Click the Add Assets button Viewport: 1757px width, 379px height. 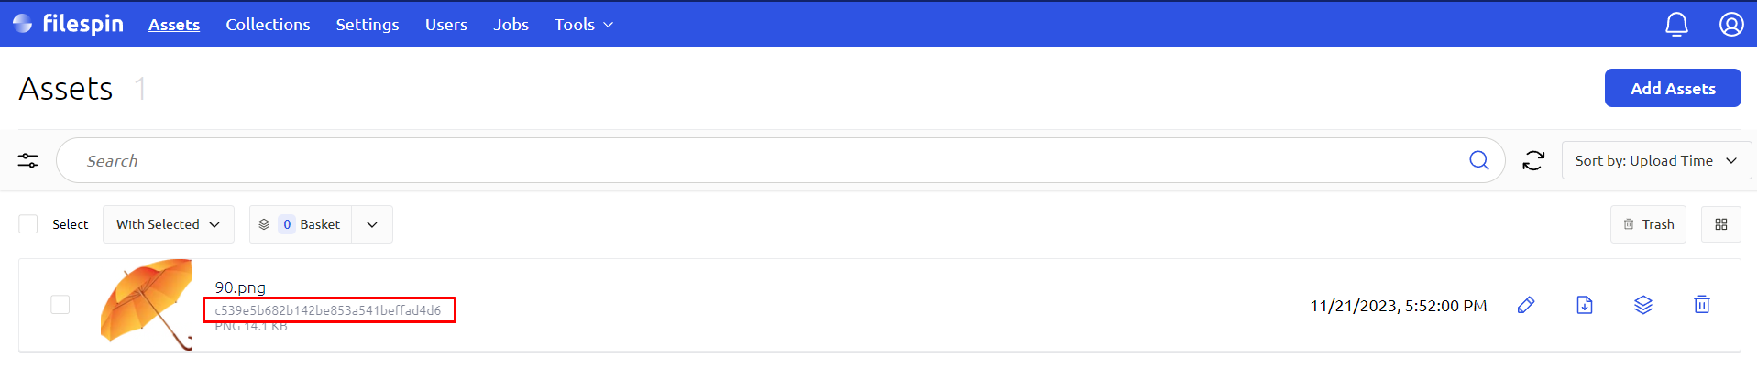point(1673,89)
